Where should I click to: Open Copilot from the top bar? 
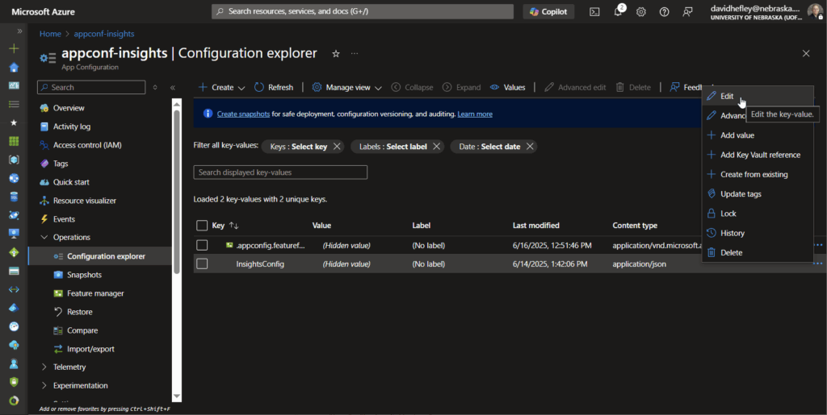click(x=549, y=11)
